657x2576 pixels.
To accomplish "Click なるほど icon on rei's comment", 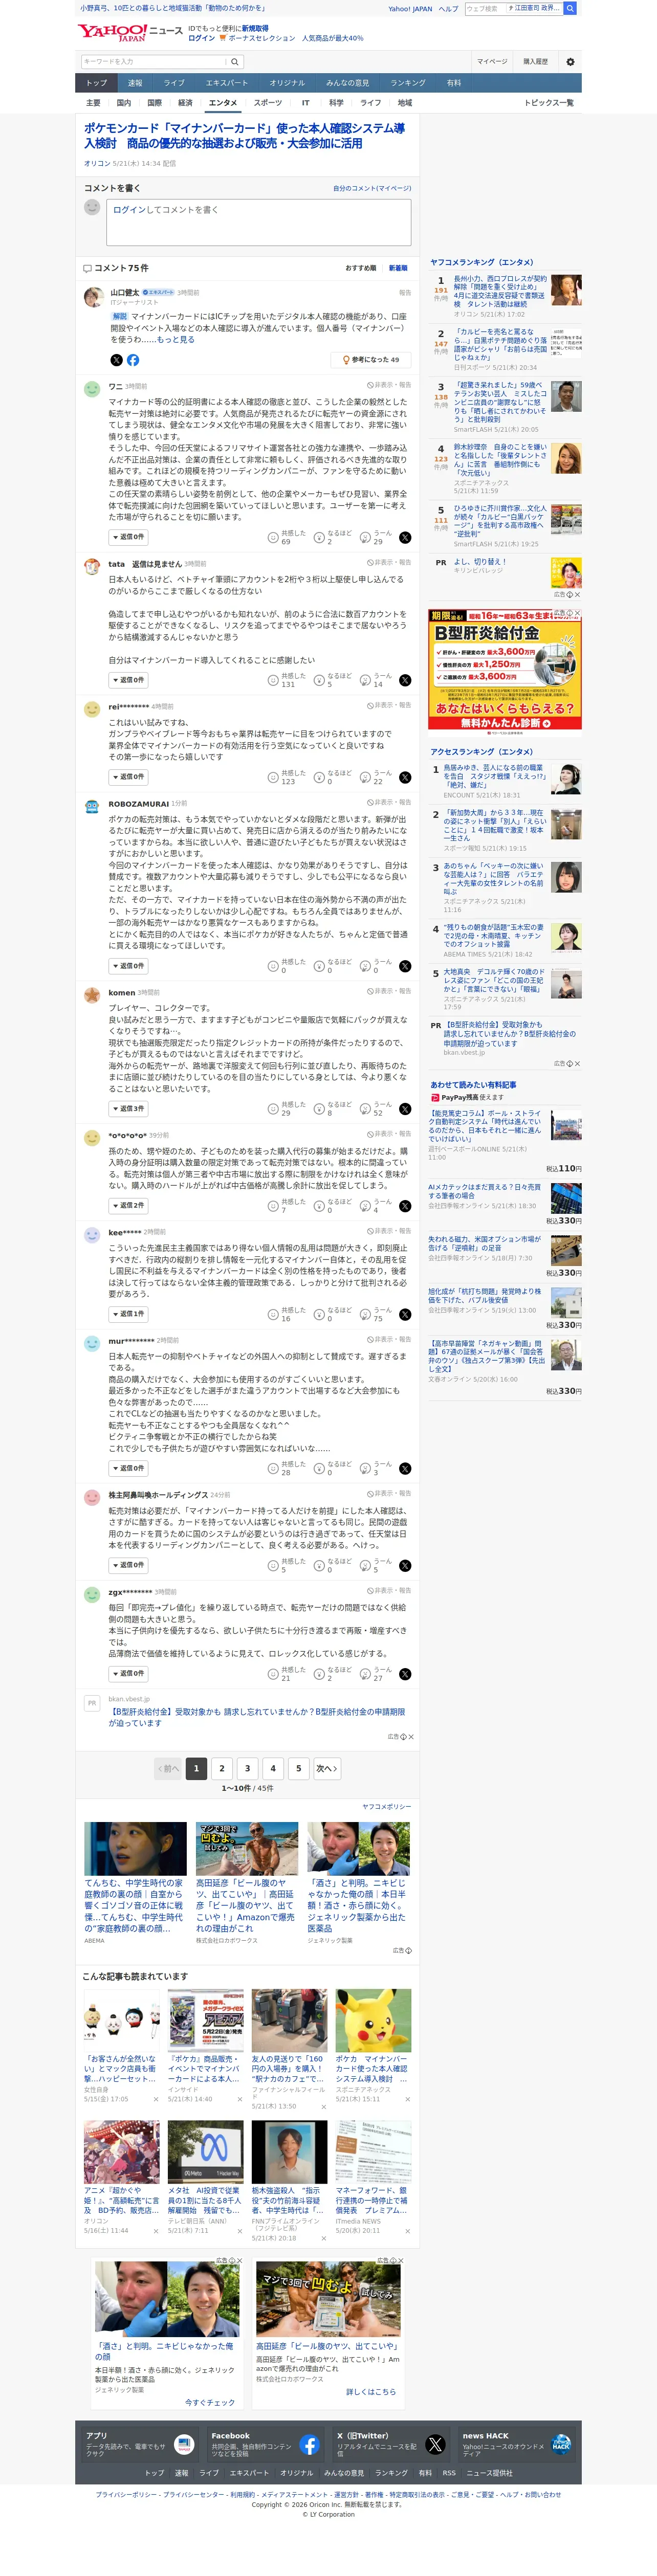I will coord(318,777).
